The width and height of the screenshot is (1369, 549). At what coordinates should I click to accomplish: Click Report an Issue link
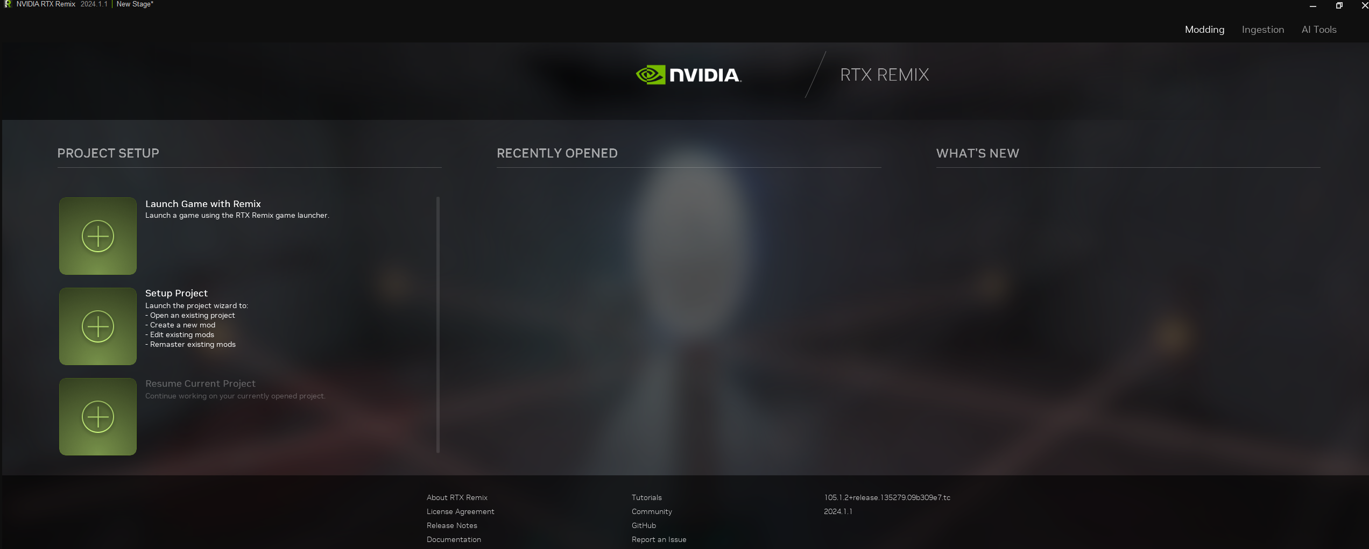click(x=659, y=539)
